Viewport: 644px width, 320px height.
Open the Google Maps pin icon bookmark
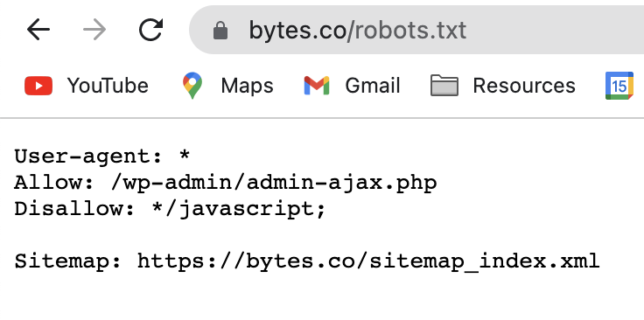click(192, 86)
